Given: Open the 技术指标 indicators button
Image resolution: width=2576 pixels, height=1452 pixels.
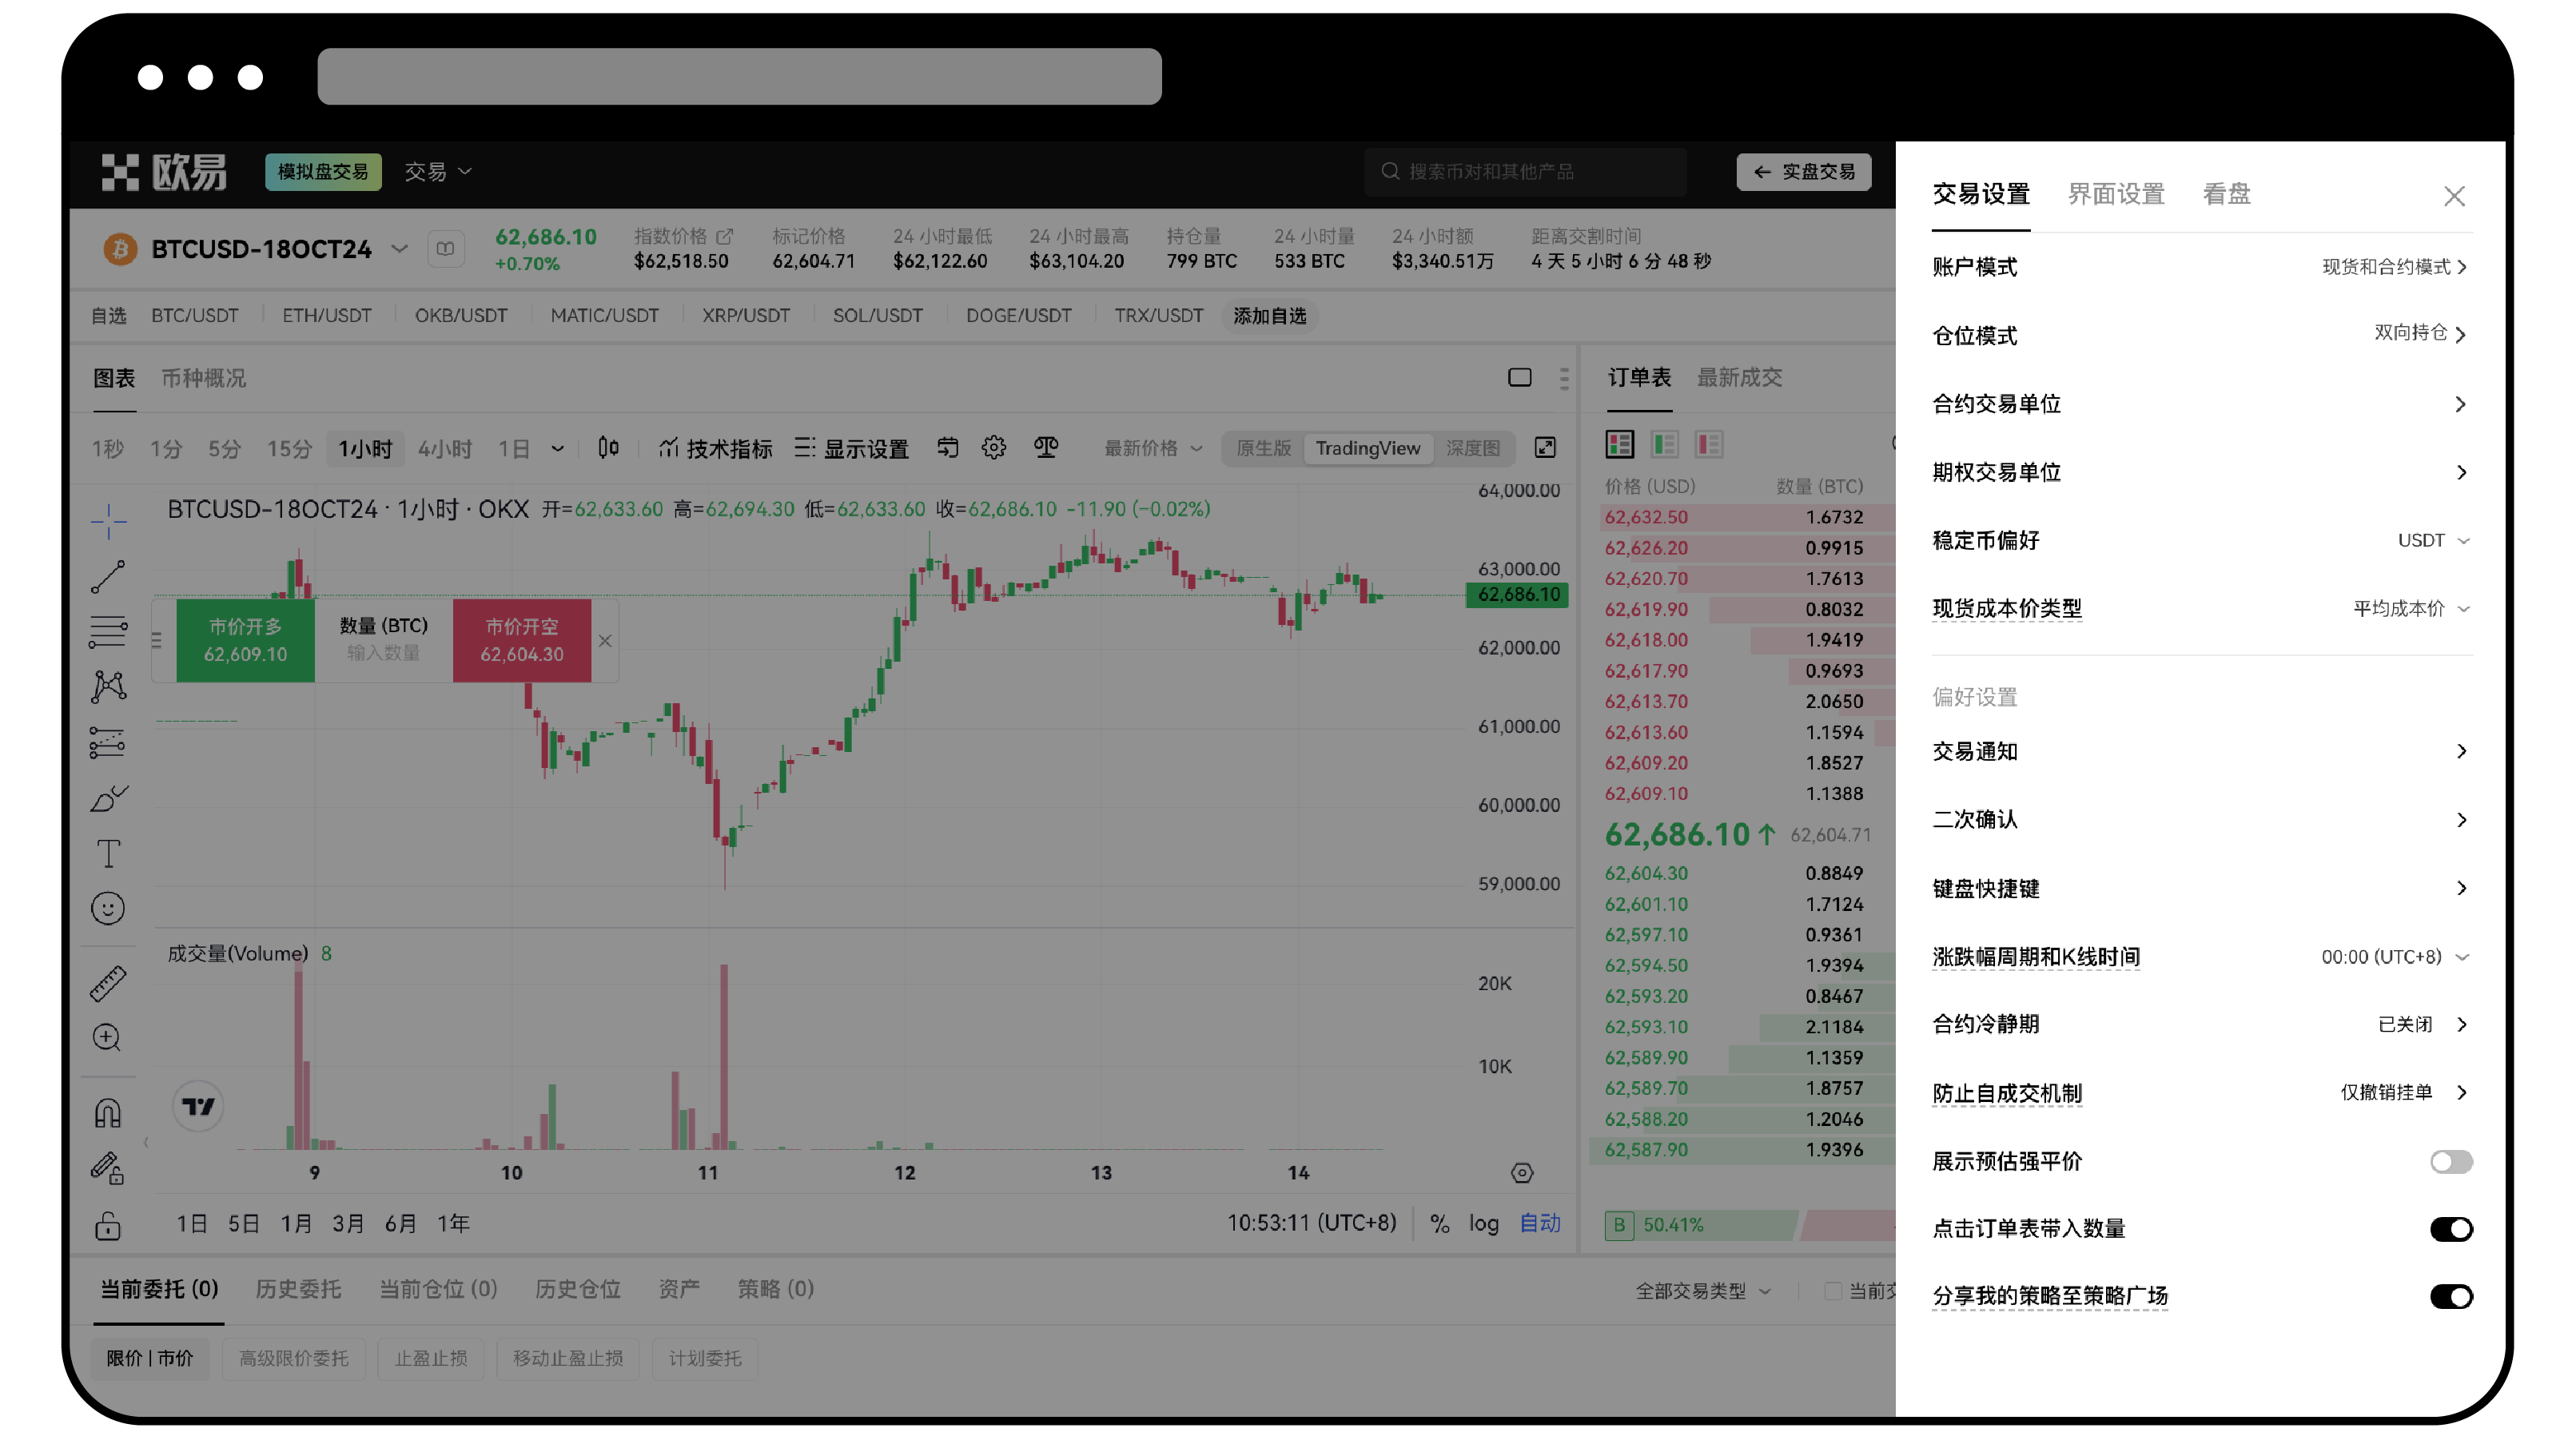Looking at the screenshot, I should (x=716, y=448).
